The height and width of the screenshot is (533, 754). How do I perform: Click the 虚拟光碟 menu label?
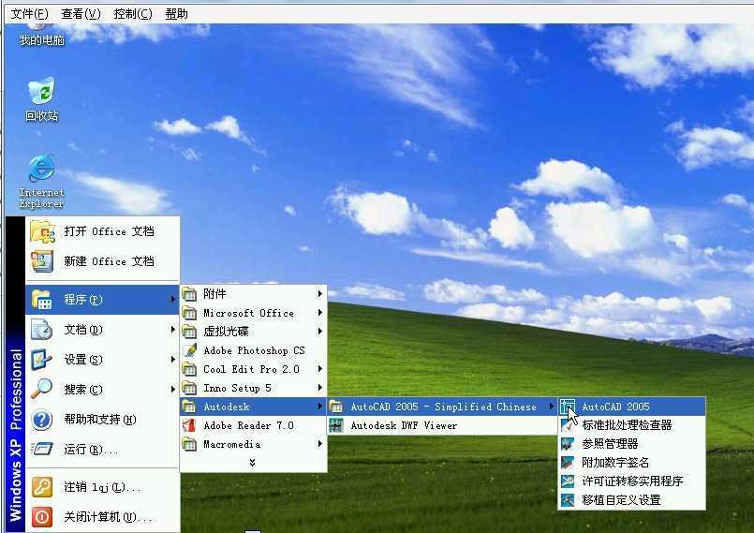pyautogui.click(x=226, y=332)
